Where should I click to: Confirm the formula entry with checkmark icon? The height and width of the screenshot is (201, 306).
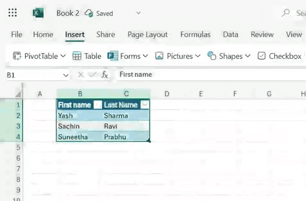92,75
